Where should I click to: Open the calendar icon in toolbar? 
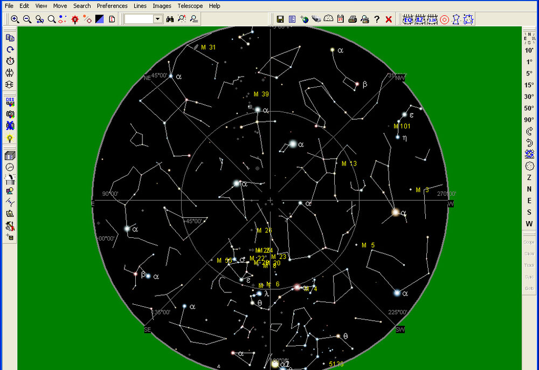click(x=341, y=19)
